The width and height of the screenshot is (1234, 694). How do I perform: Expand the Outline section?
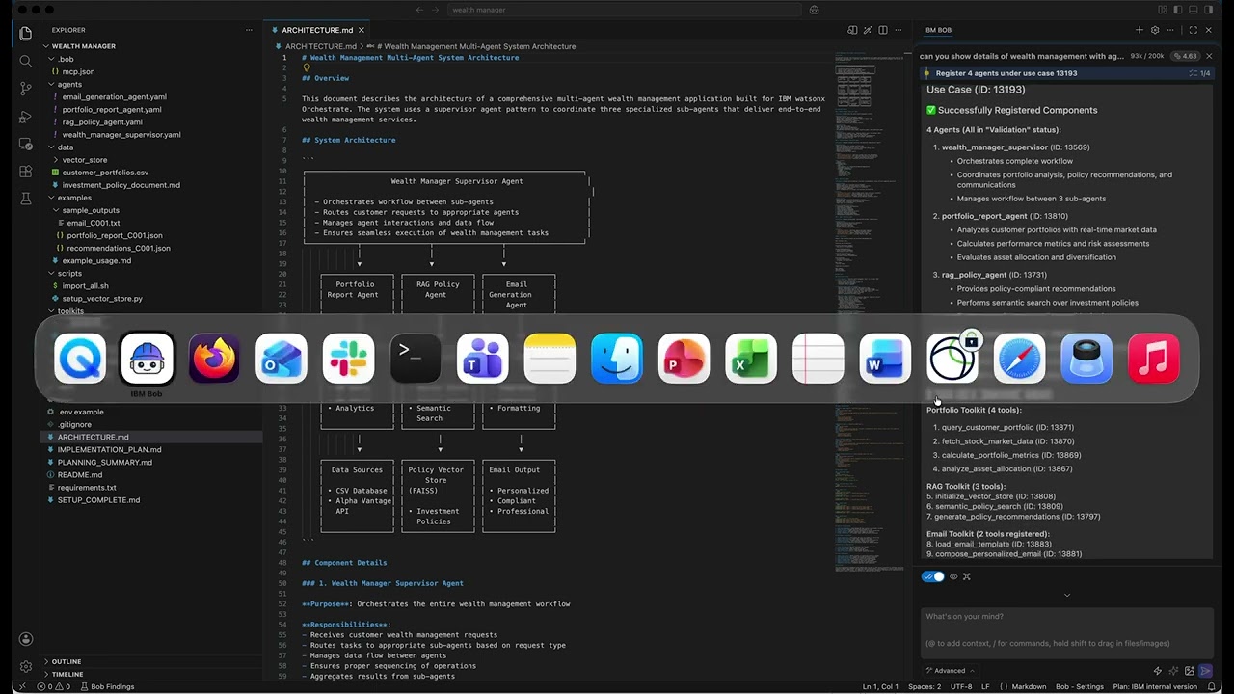(66, 661)
